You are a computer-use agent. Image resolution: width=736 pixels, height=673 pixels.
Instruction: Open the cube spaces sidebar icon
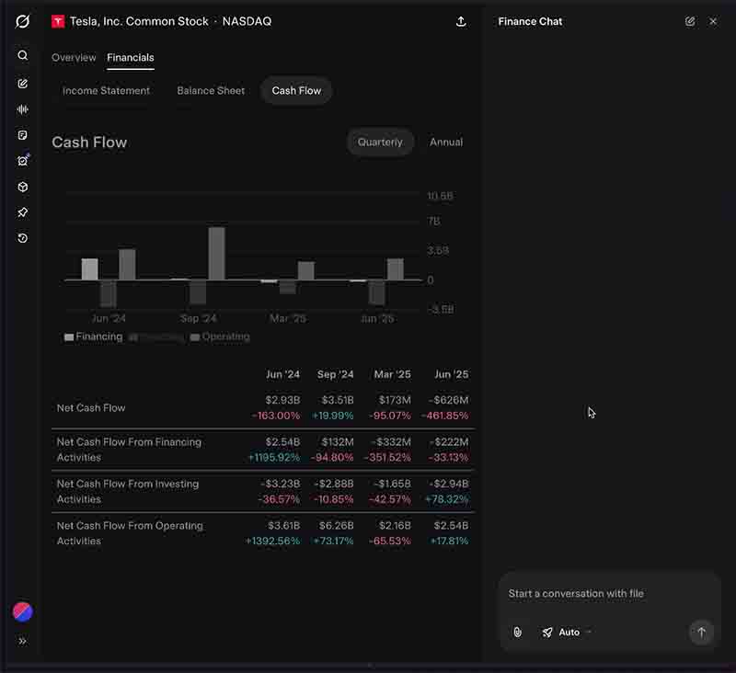(22, 188)
